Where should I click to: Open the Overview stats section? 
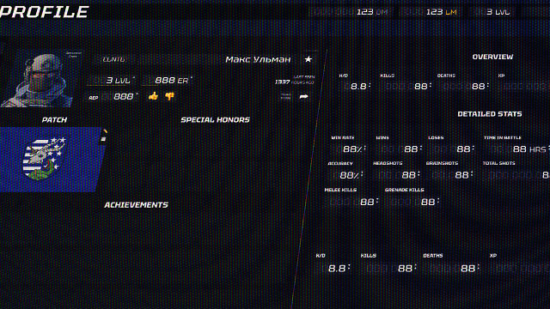point(492,57)
